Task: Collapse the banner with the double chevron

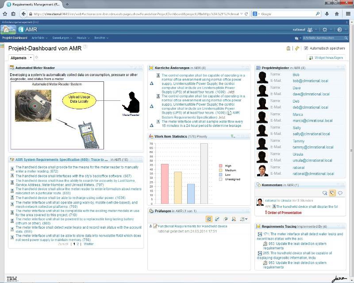Action: pyautogui.click(x=346, y=22)
